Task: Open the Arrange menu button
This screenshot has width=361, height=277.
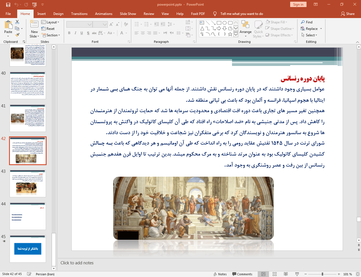Action: point(246,29)
